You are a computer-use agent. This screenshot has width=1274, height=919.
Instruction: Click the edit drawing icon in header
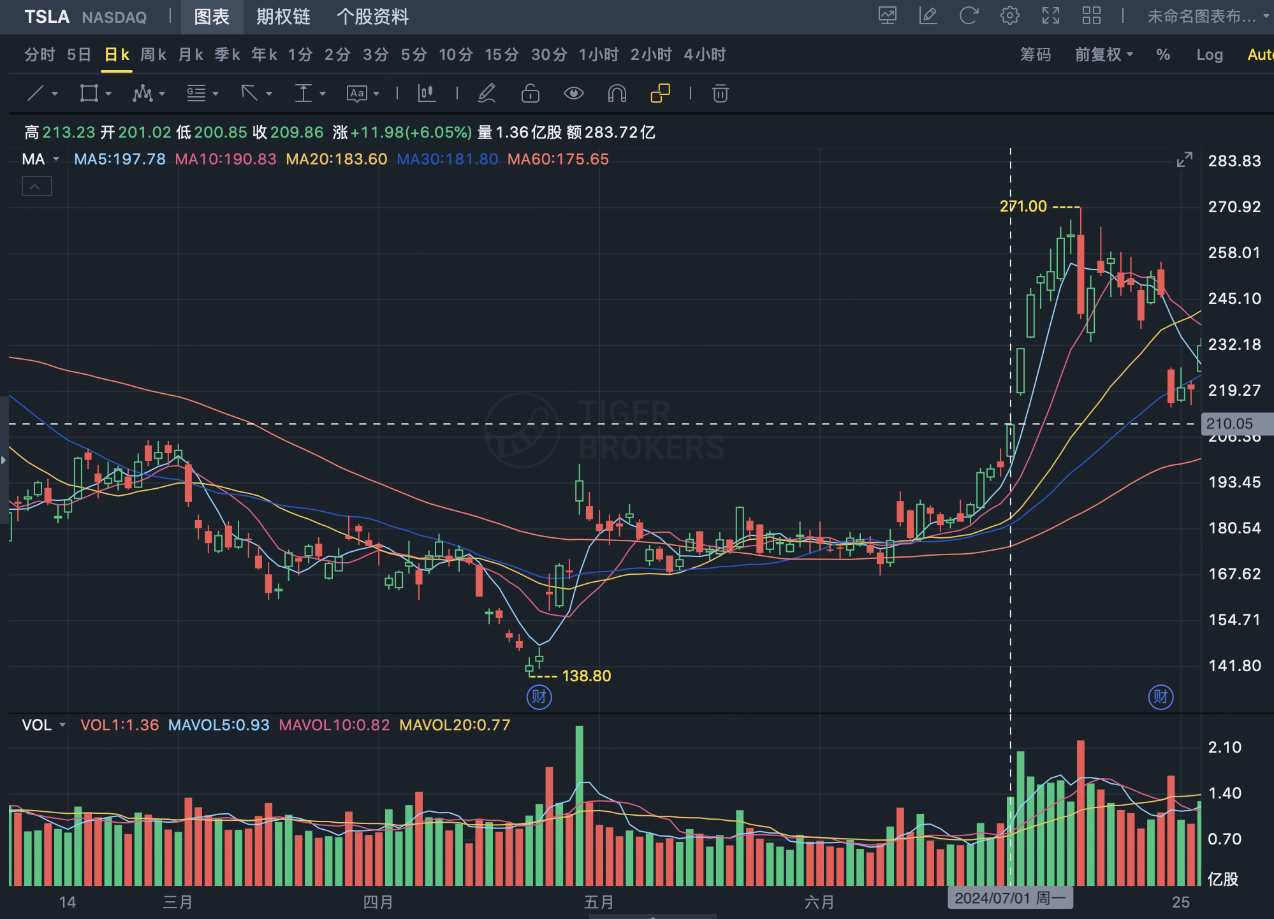coord(928,16)
